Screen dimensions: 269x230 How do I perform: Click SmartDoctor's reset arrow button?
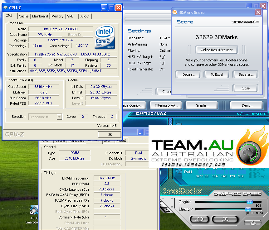point(199,219)
